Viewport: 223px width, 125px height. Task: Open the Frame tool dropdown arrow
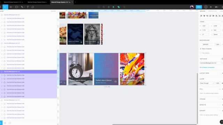(13, 7)
